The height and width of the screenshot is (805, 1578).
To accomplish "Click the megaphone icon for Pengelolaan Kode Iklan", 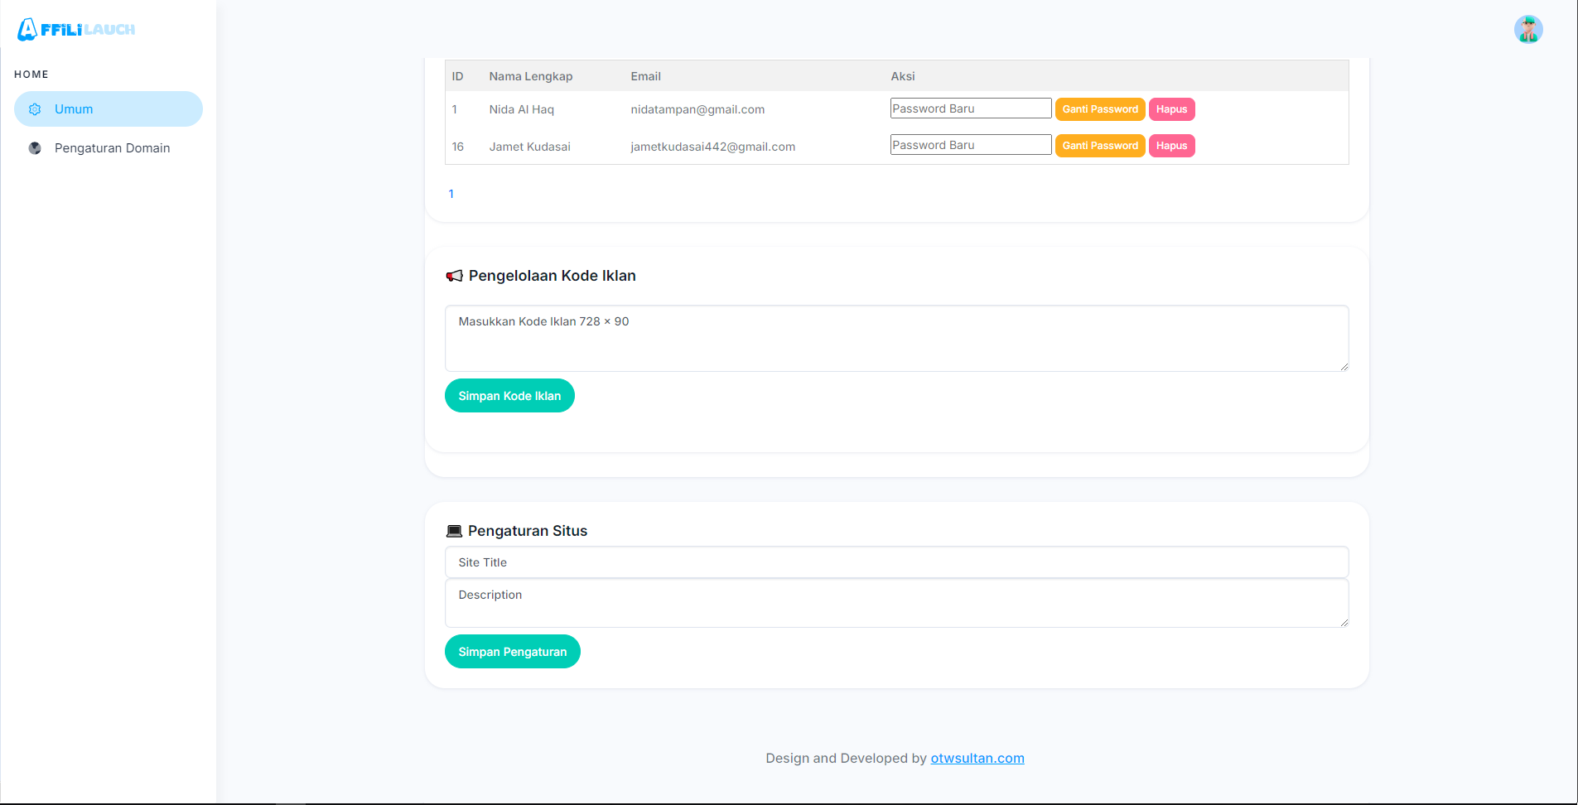I will [x=454, y=276].
